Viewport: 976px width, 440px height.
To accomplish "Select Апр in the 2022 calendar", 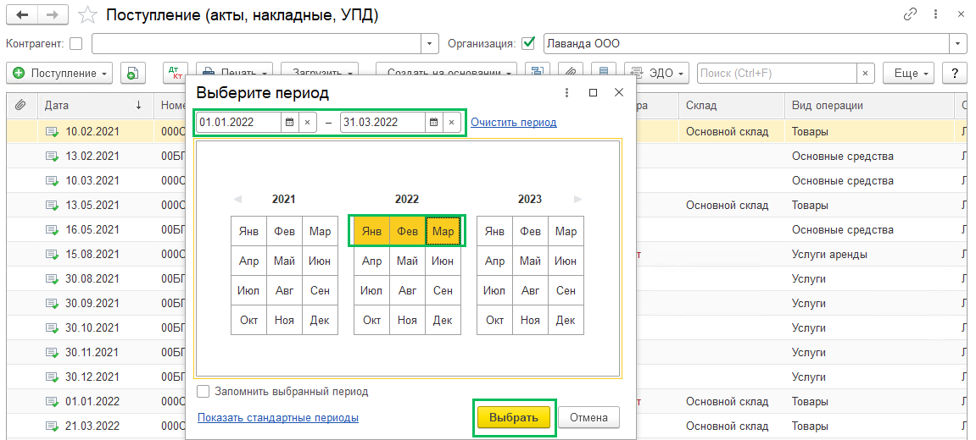I will point(371,261).
